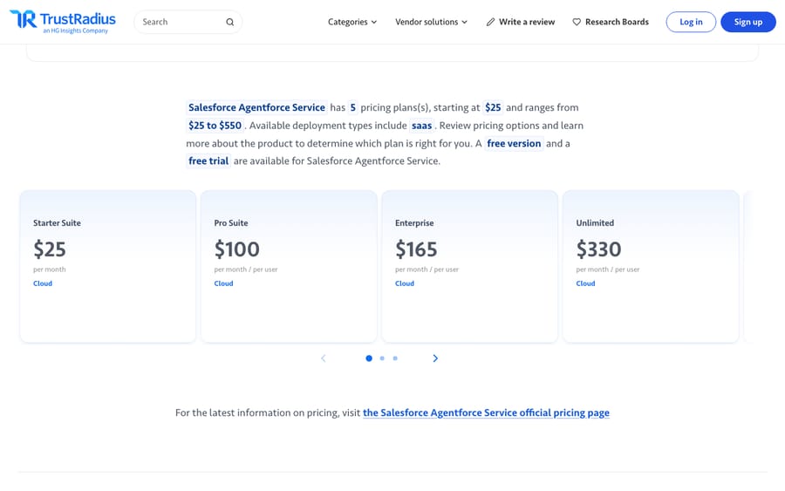785x491 pixels.
Task: Select the Starter Suite pricing card
Action: pyautogui.click(x=107, y=266)
